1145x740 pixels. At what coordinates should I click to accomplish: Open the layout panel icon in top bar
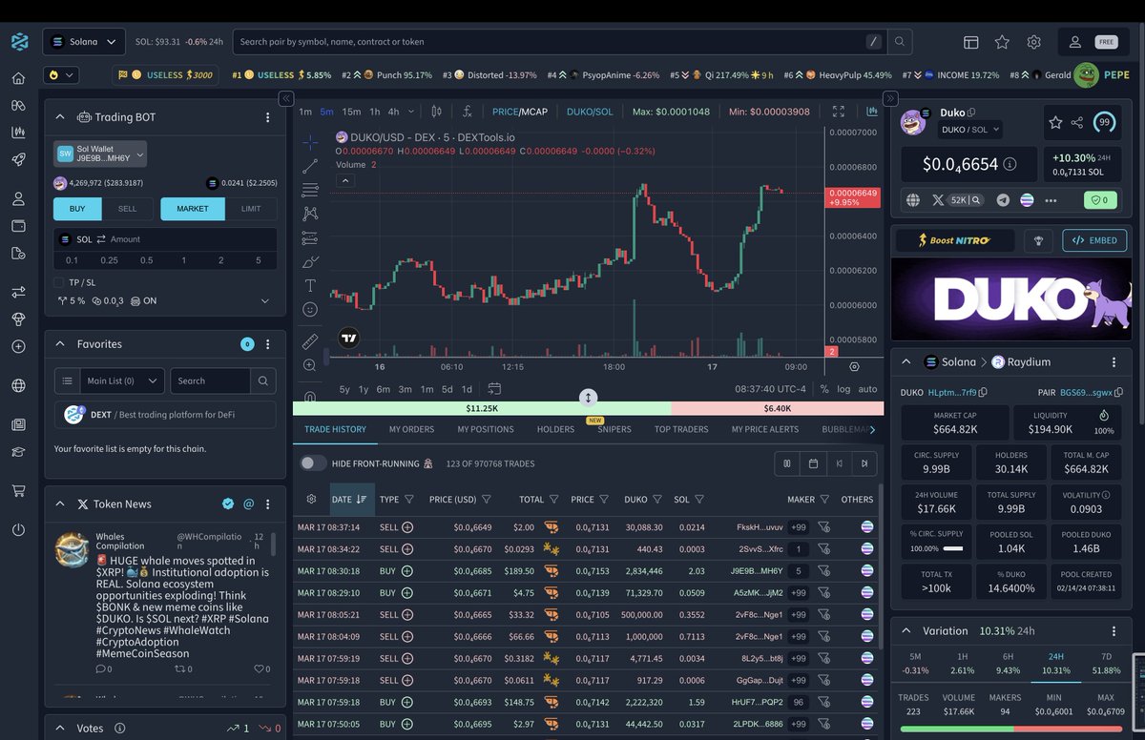point(971,42)
